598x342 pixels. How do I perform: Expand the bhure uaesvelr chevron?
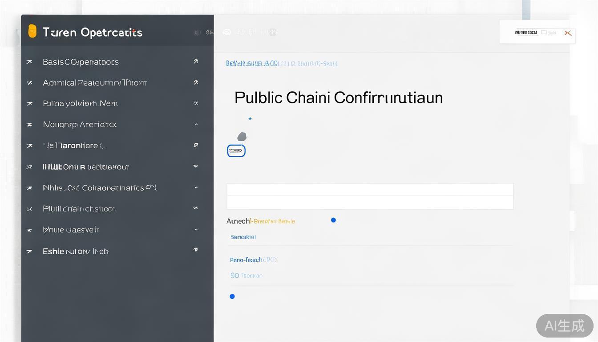tap(196, 230)
